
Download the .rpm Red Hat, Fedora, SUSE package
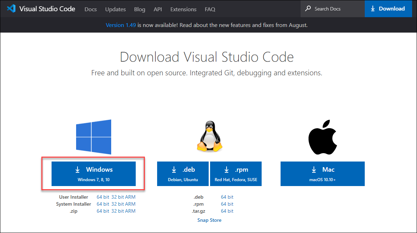point(236,174)
